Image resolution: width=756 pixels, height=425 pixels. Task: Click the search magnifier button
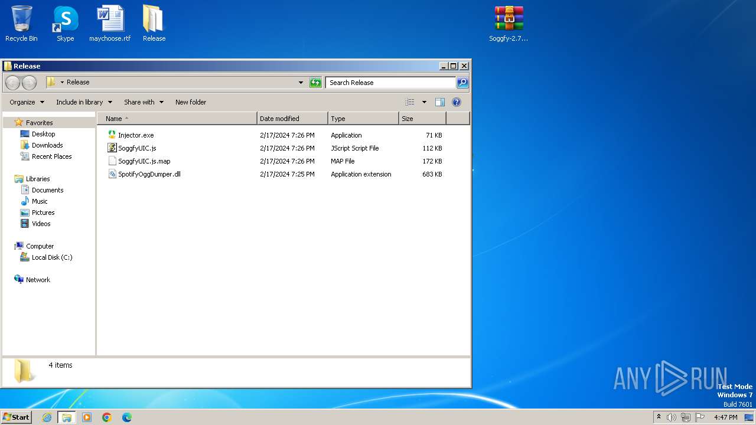(462, 83)
